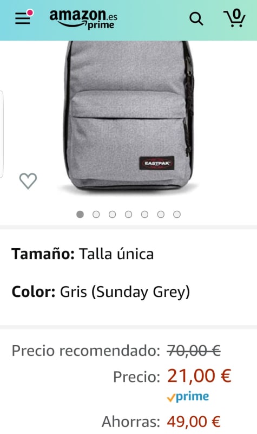This screenshot has height=434, width=257.
Task: Open the grey backpack product image
Action: (129, 116)
